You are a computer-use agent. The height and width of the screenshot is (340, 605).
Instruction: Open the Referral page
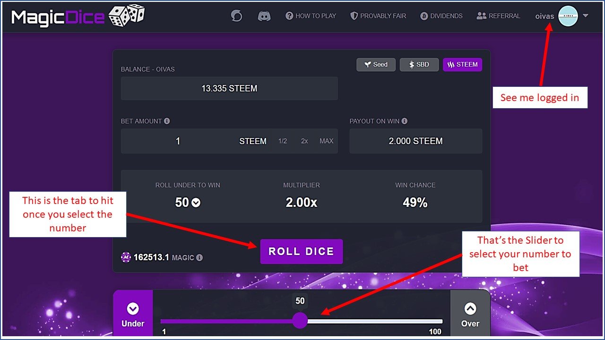tap(498, 16)
